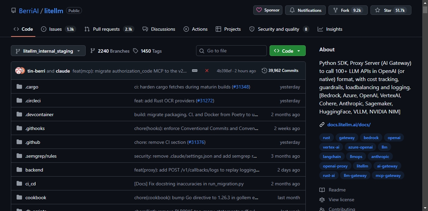Click the commit hash 4b398ef

coord(224,71)
